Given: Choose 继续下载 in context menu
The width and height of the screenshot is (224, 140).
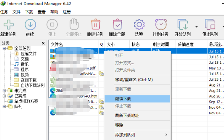Looking at the screenshot, I should coord(137,99).
